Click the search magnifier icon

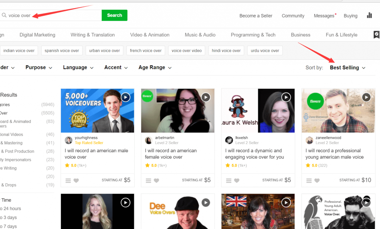(4, 15)
